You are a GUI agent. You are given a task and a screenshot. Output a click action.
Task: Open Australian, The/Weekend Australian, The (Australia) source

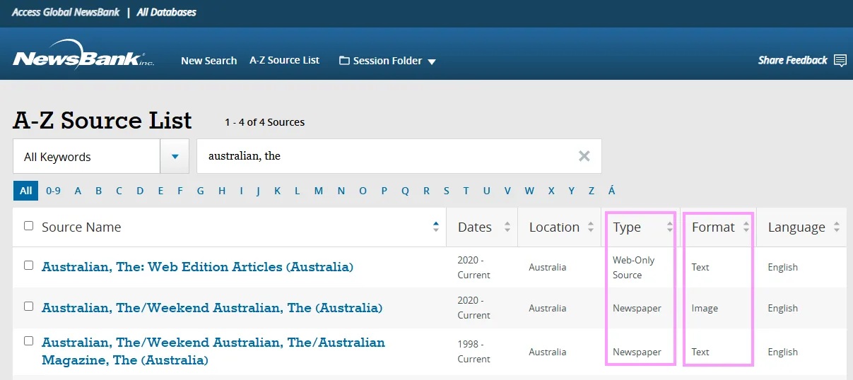coord(212,308)
